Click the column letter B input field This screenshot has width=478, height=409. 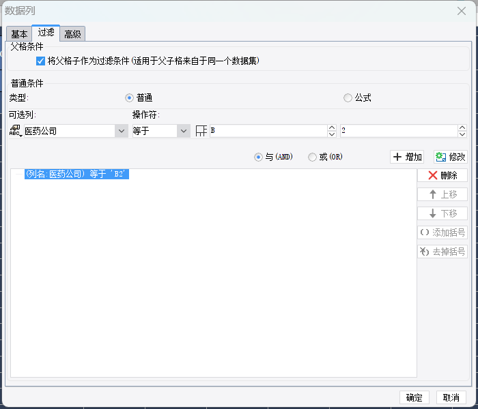[268, 131]
